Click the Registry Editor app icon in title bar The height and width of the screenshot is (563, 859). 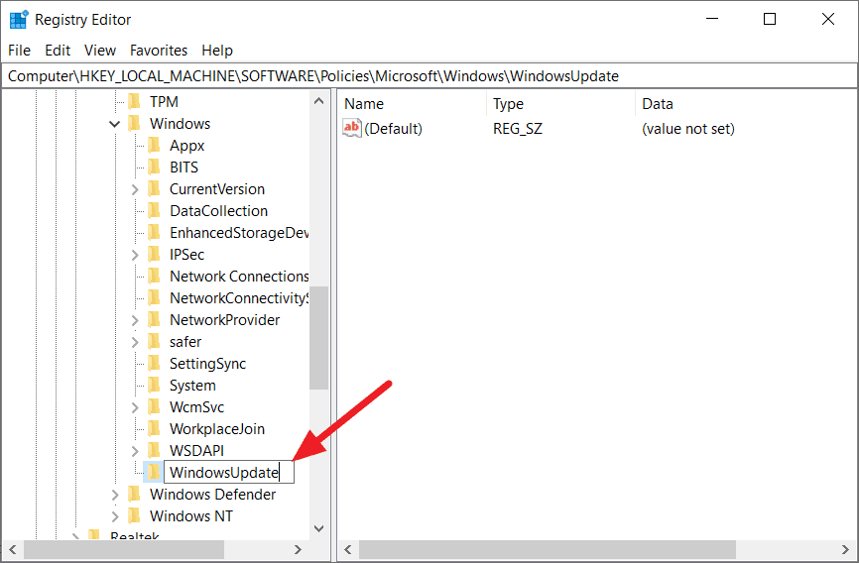point(19,19)
